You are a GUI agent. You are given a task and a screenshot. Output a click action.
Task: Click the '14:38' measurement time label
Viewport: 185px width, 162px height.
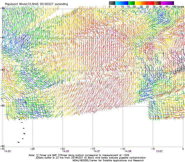128,151
